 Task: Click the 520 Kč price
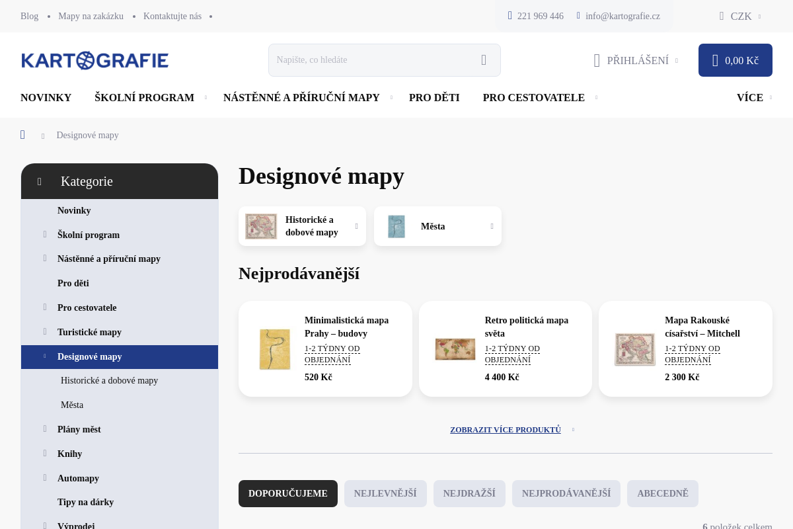[x=319, y=377]
